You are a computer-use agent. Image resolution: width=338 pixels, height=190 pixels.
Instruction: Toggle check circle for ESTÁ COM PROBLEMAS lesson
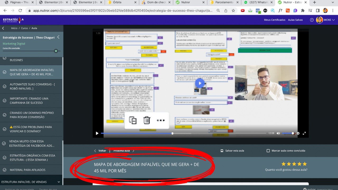(x=4, y=129)
